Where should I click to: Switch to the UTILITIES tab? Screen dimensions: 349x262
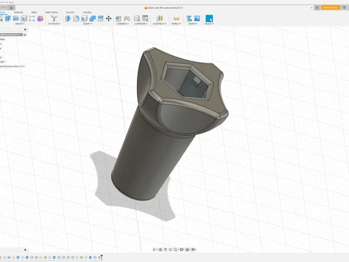tap(87, 12)
